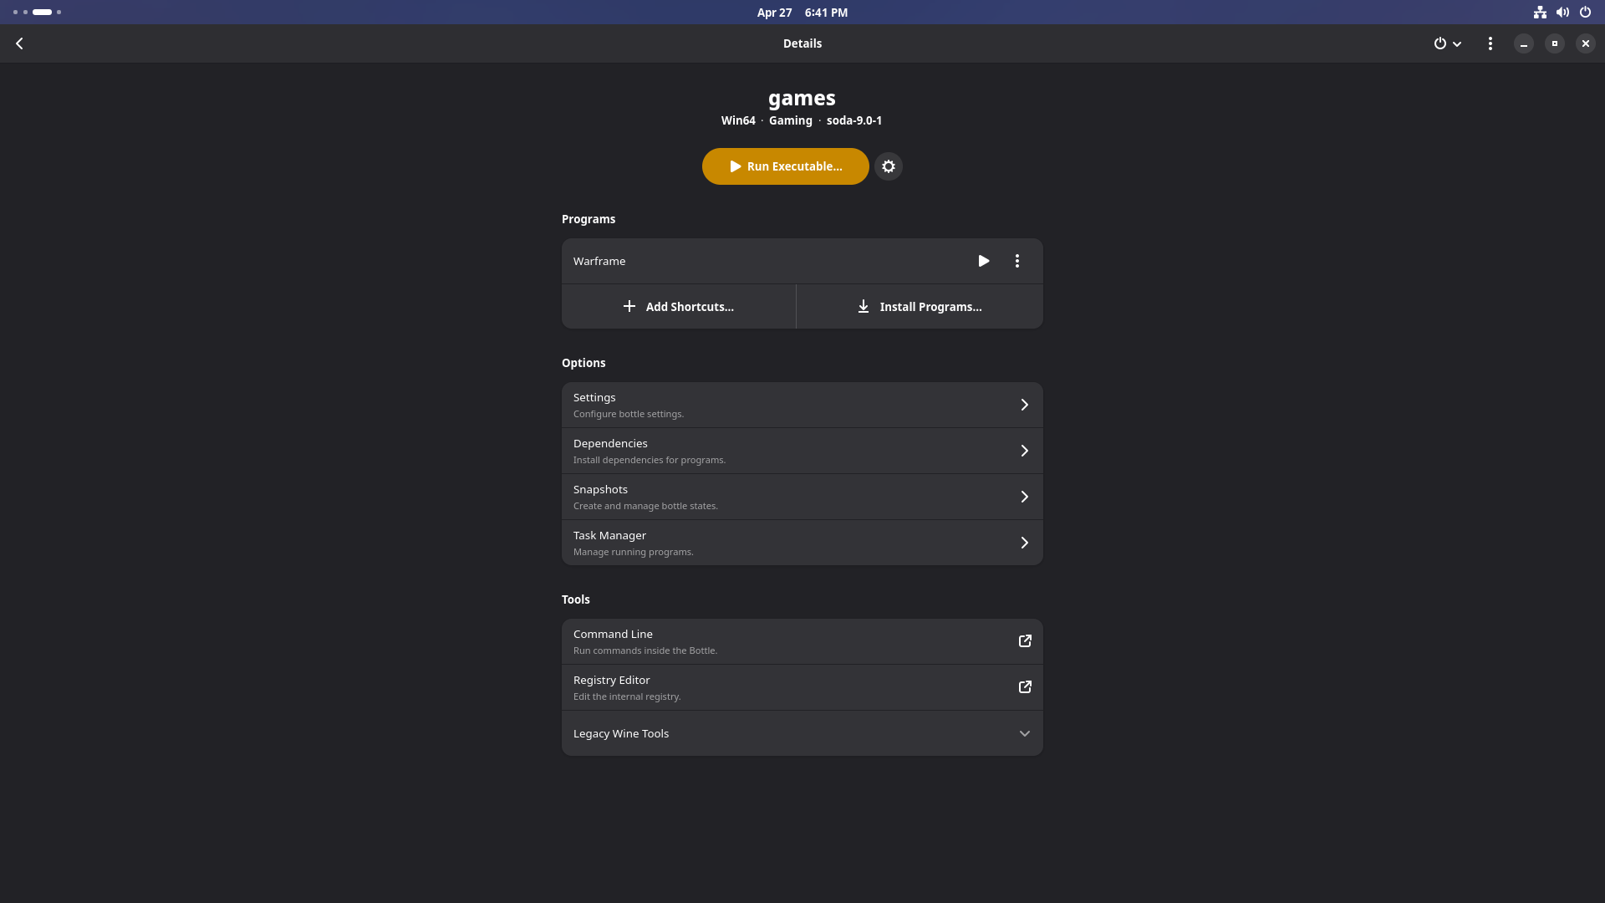Open Task Manager chevron arrow
The image size is (1605, 903).
click(1024, 543)
